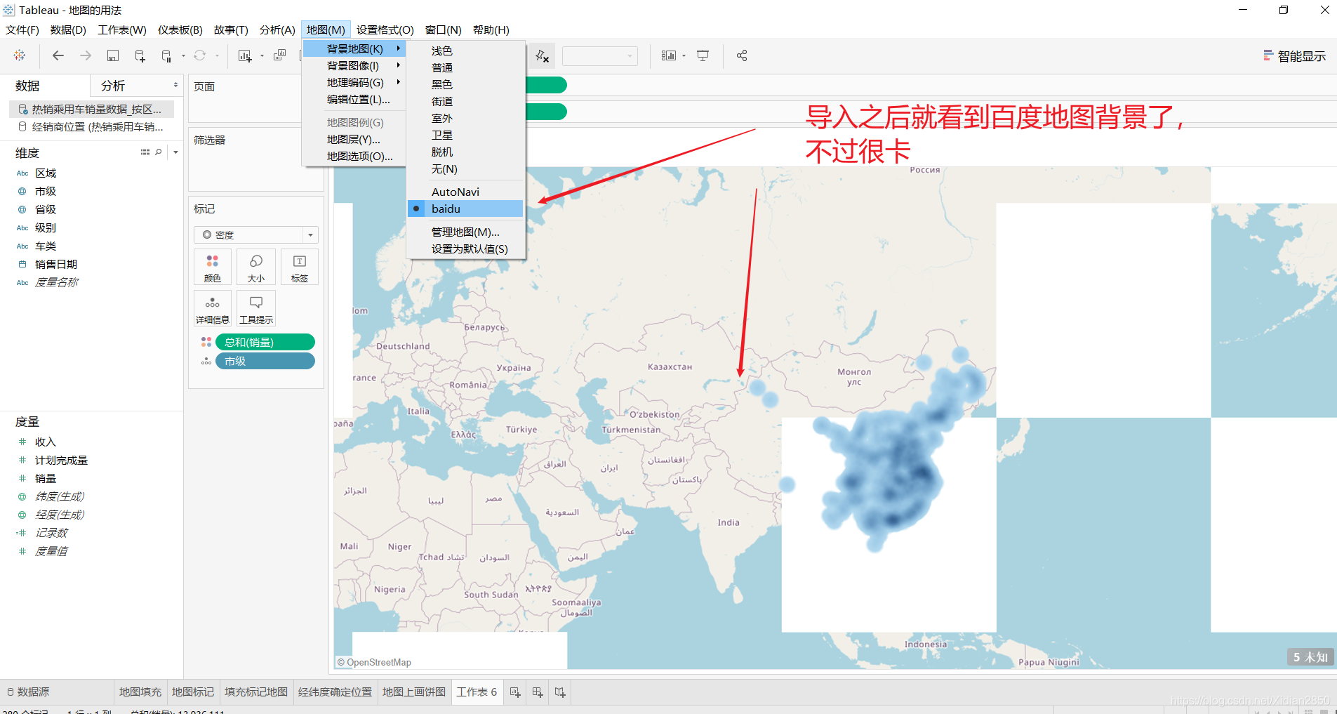
Task: Click the 5 未知 unknown indicator
Action: pos(1310,657)
